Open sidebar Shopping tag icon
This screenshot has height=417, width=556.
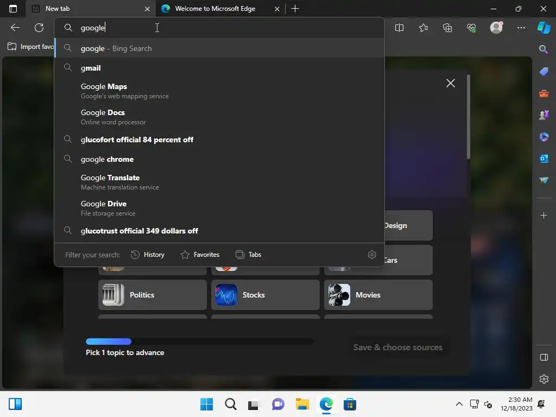544,71
